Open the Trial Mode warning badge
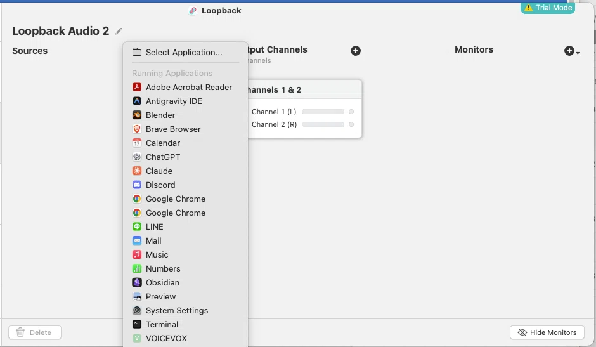 tap(548, 7)
